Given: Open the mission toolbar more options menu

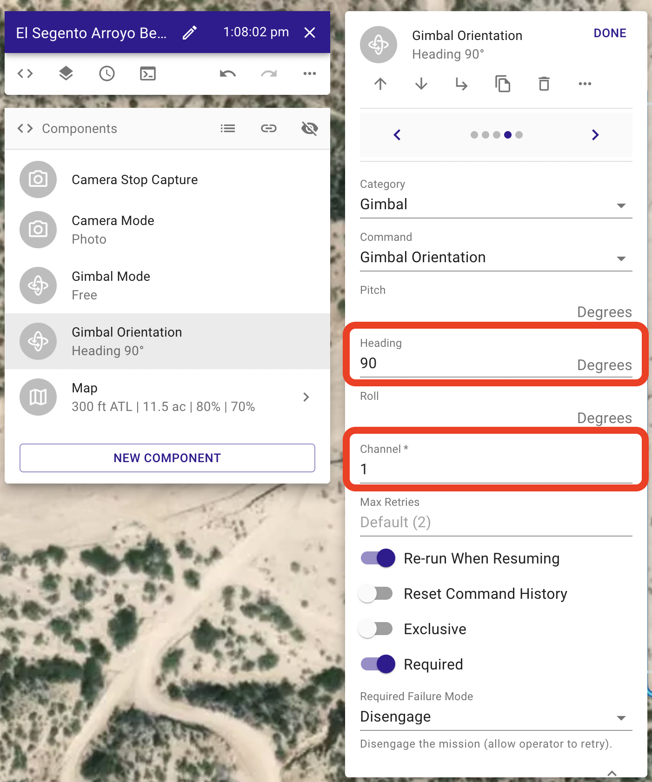Looking at the screenshot, I should (x=310, y=73).
